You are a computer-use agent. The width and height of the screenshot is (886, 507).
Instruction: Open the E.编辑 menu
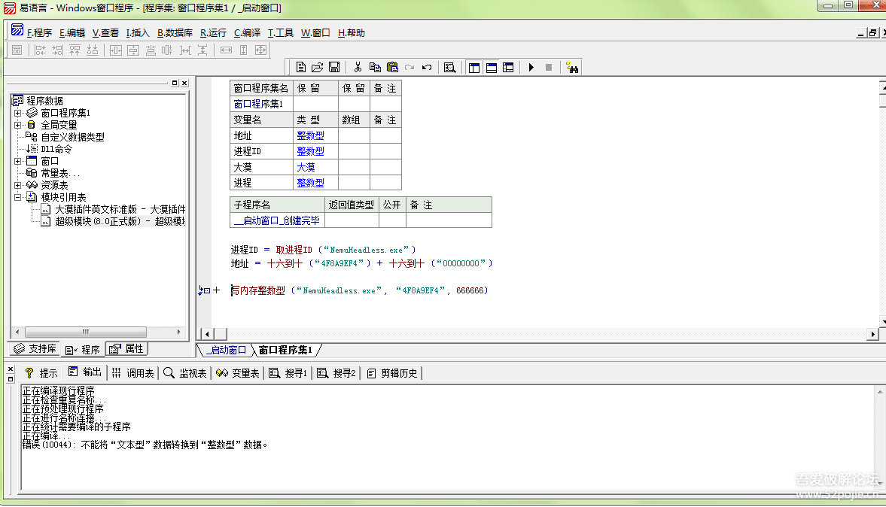click(x=72, y=33)
